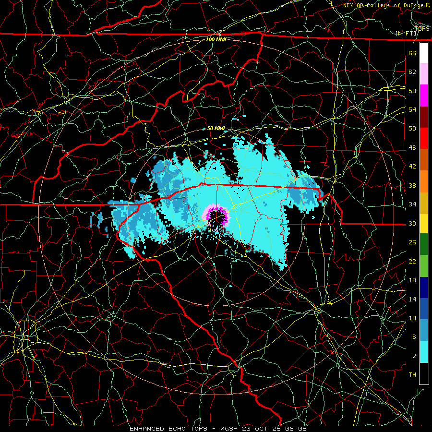This screenshot has height=432, width=432.
Task: Click the legend value 50
Action: (x=412, y=129)
